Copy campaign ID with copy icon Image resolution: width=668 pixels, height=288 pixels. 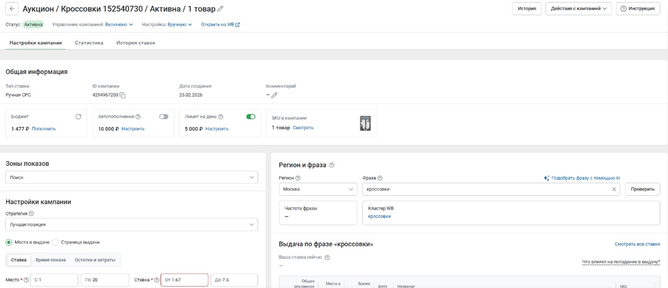point(123,95)
